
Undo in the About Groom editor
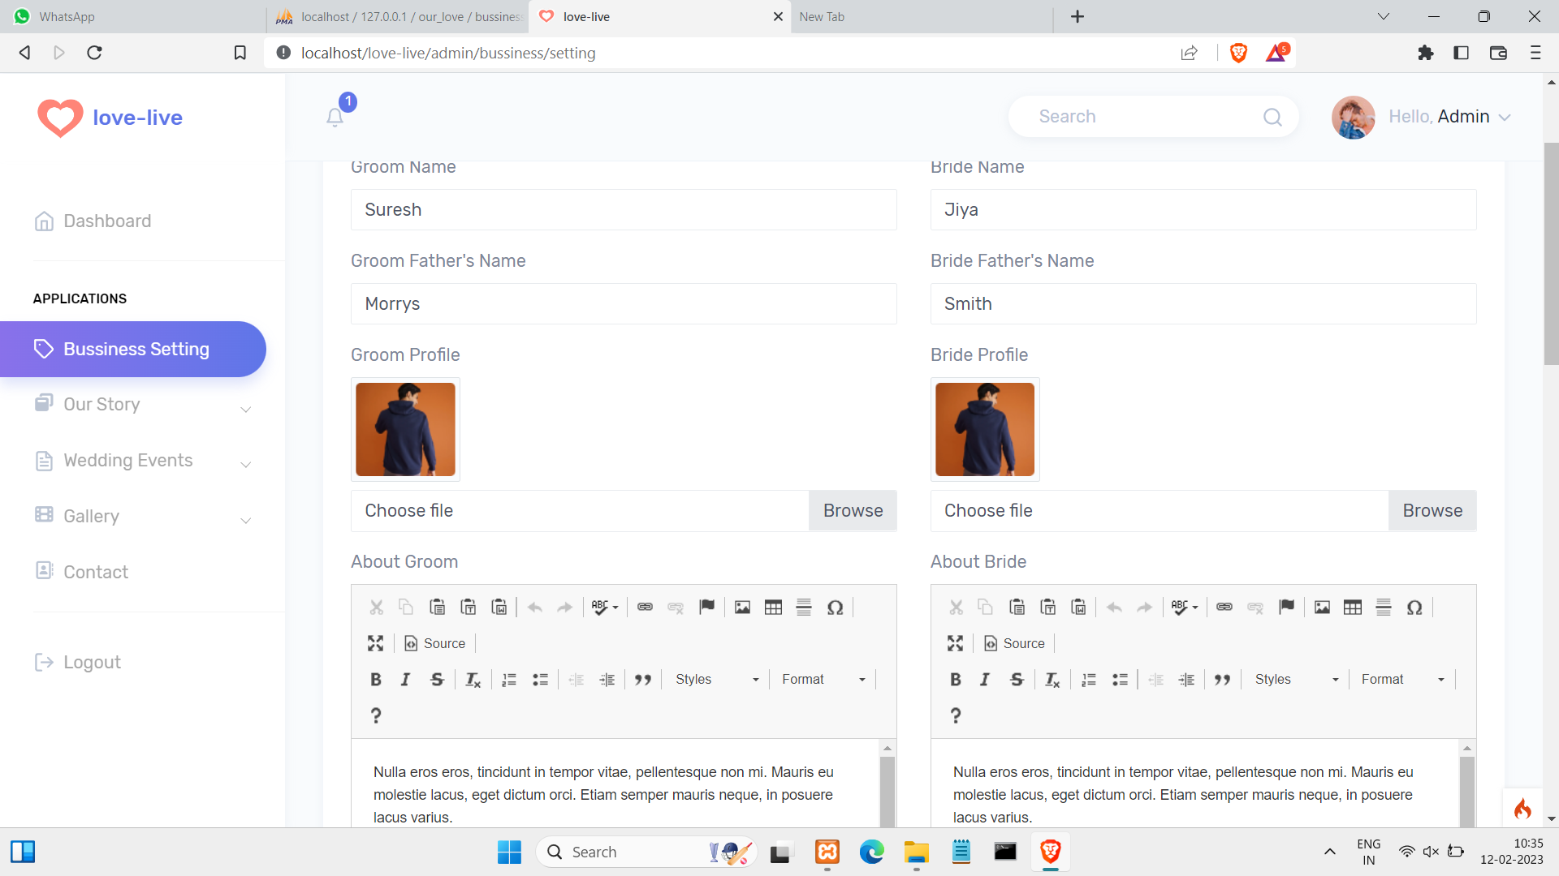tap(535, 608)
